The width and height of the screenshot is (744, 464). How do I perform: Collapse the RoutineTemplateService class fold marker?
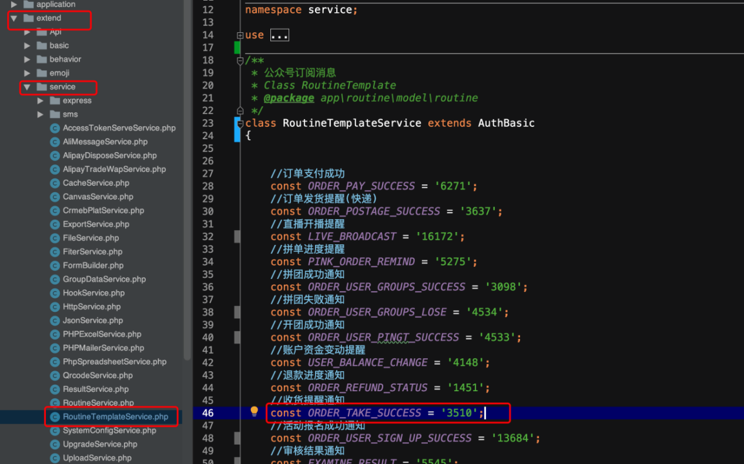point(240,124)
